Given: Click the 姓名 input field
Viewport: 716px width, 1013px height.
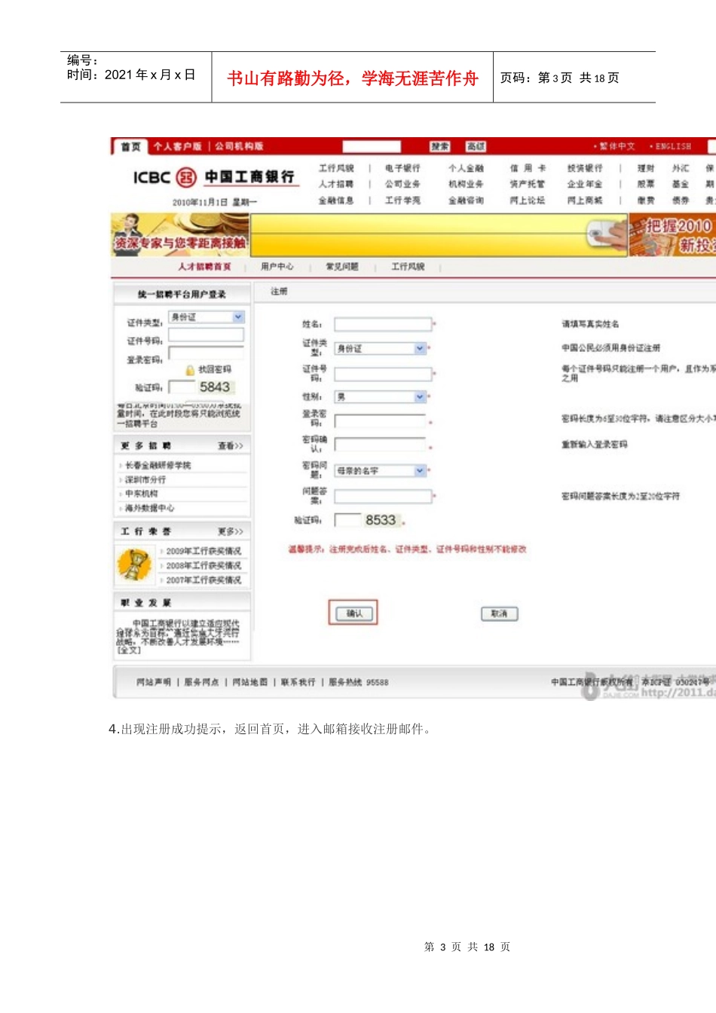Looking at the screenshot, I should (x=383, y=324).
